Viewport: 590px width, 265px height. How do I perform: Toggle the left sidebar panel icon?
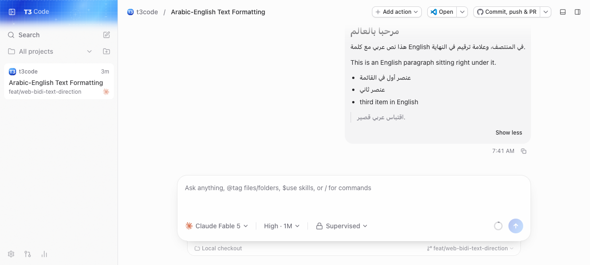click(12, 12)
